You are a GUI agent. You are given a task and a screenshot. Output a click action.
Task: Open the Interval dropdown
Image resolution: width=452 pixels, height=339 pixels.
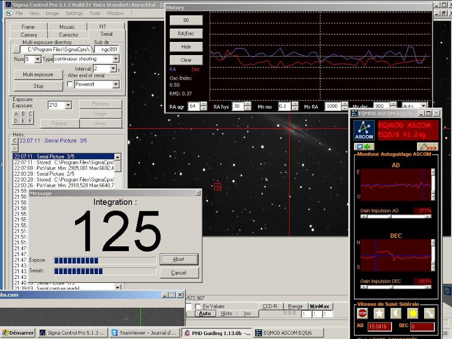(113, 69)
